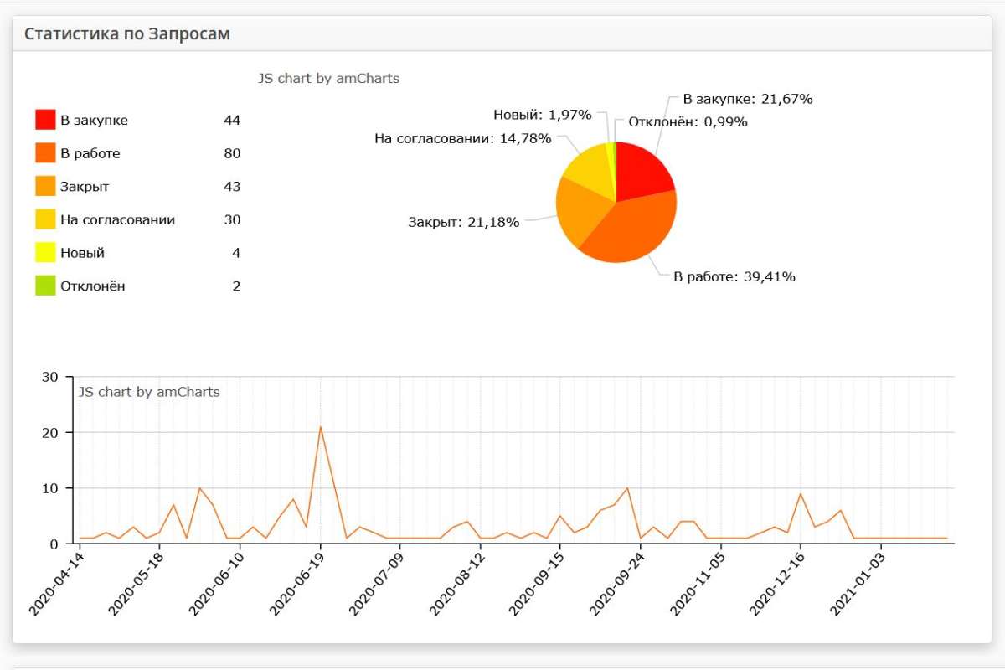This screenshot has width=1005, height=670.
Task: Toggle the "Новый" legend entry
Action: (84, 252)
